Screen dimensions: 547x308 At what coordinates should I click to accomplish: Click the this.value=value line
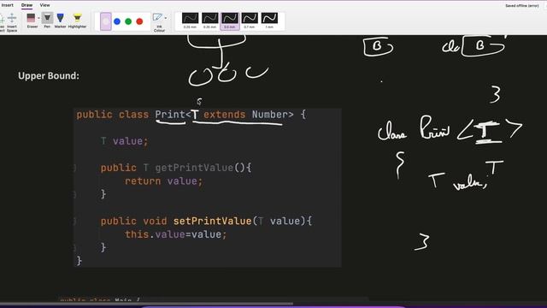[176, 234]
